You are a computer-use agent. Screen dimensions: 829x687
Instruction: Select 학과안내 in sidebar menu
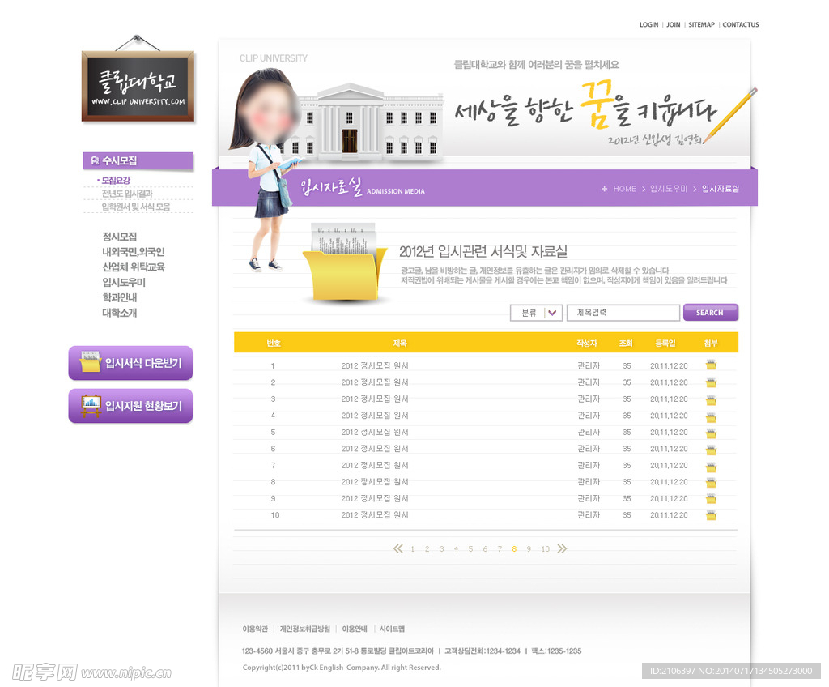pos(120,297)
